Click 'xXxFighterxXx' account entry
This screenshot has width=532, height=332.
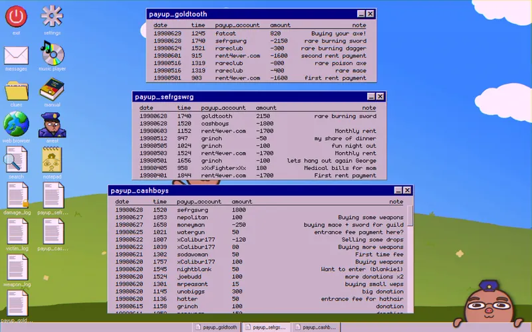[223, 169]
